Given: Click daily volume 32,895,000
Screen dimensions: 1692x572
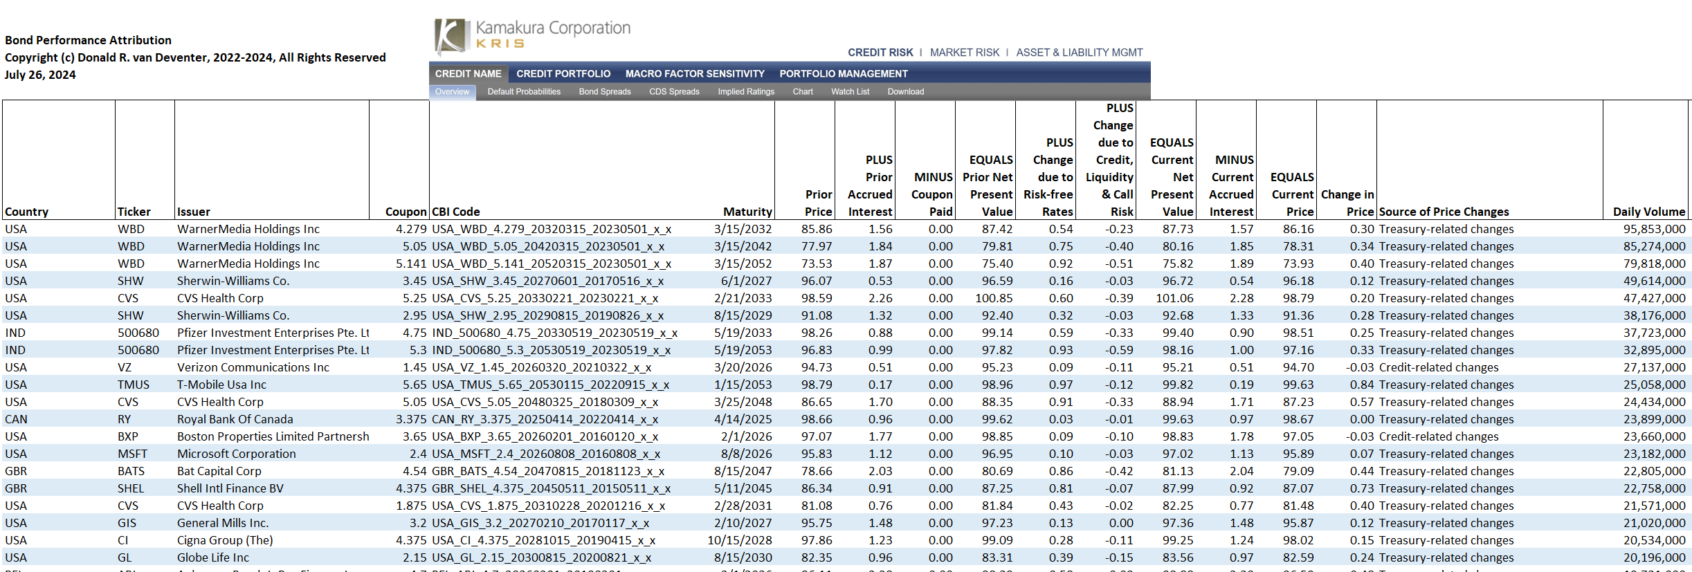Looking at the screenshot, I should point(1655,350).
